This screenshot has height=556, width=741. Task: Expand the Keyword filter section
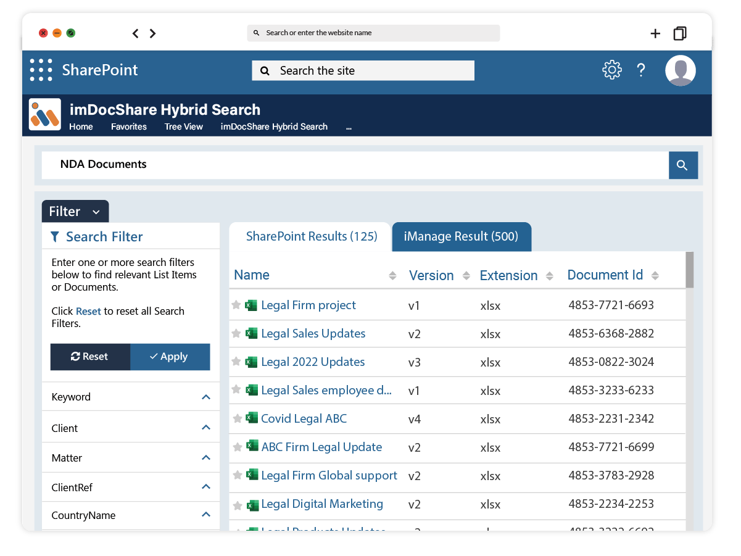206,397
